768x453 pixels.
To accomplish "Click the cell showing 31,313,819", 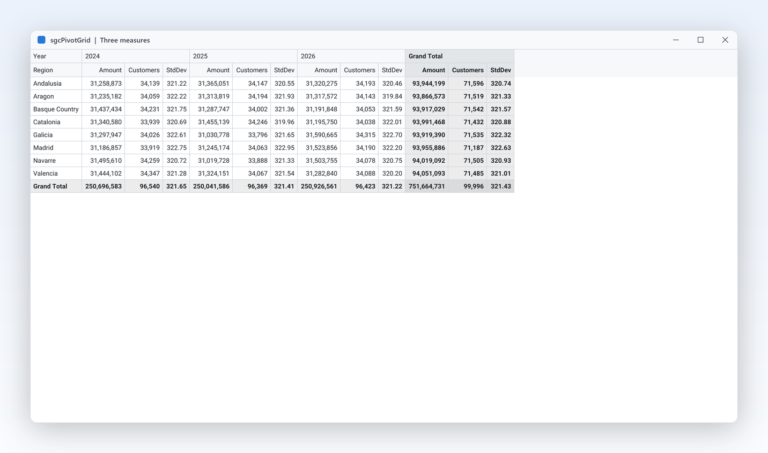I will pyautogui.click(x=211, y=96).
